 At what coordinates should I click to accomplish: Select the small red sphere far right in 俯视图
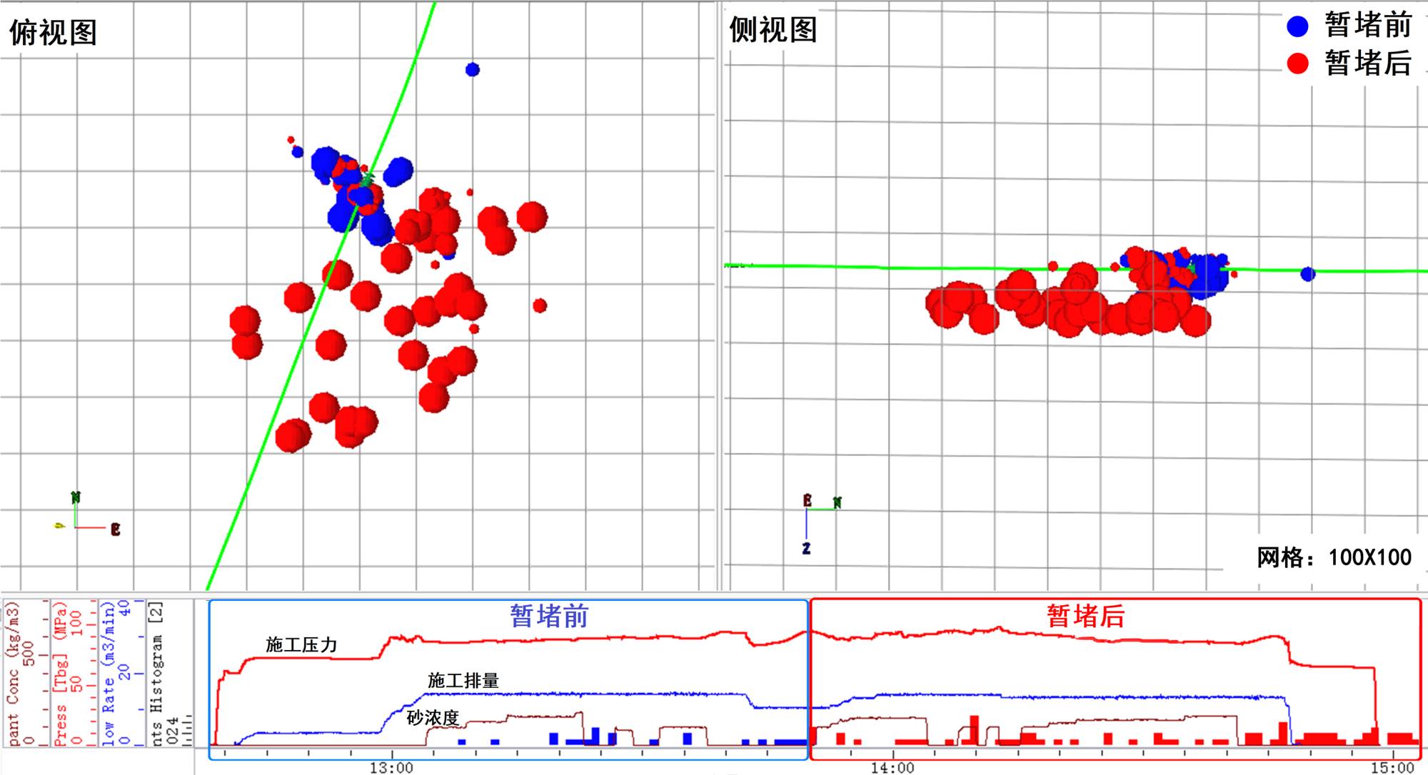pos(540,305)
